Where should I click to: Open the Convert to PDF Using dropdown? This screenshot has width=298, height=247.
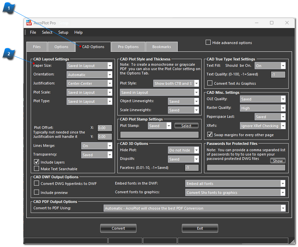194,208
